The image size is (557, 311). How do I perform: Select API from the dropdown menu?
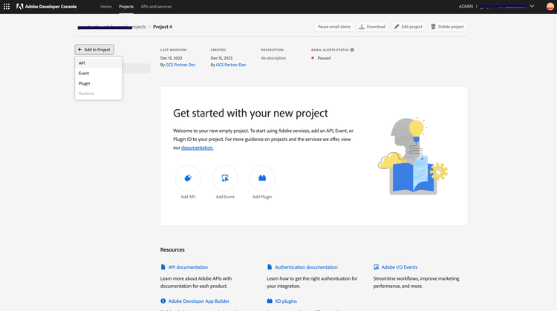pyautogui.click(x=82, y=63)
